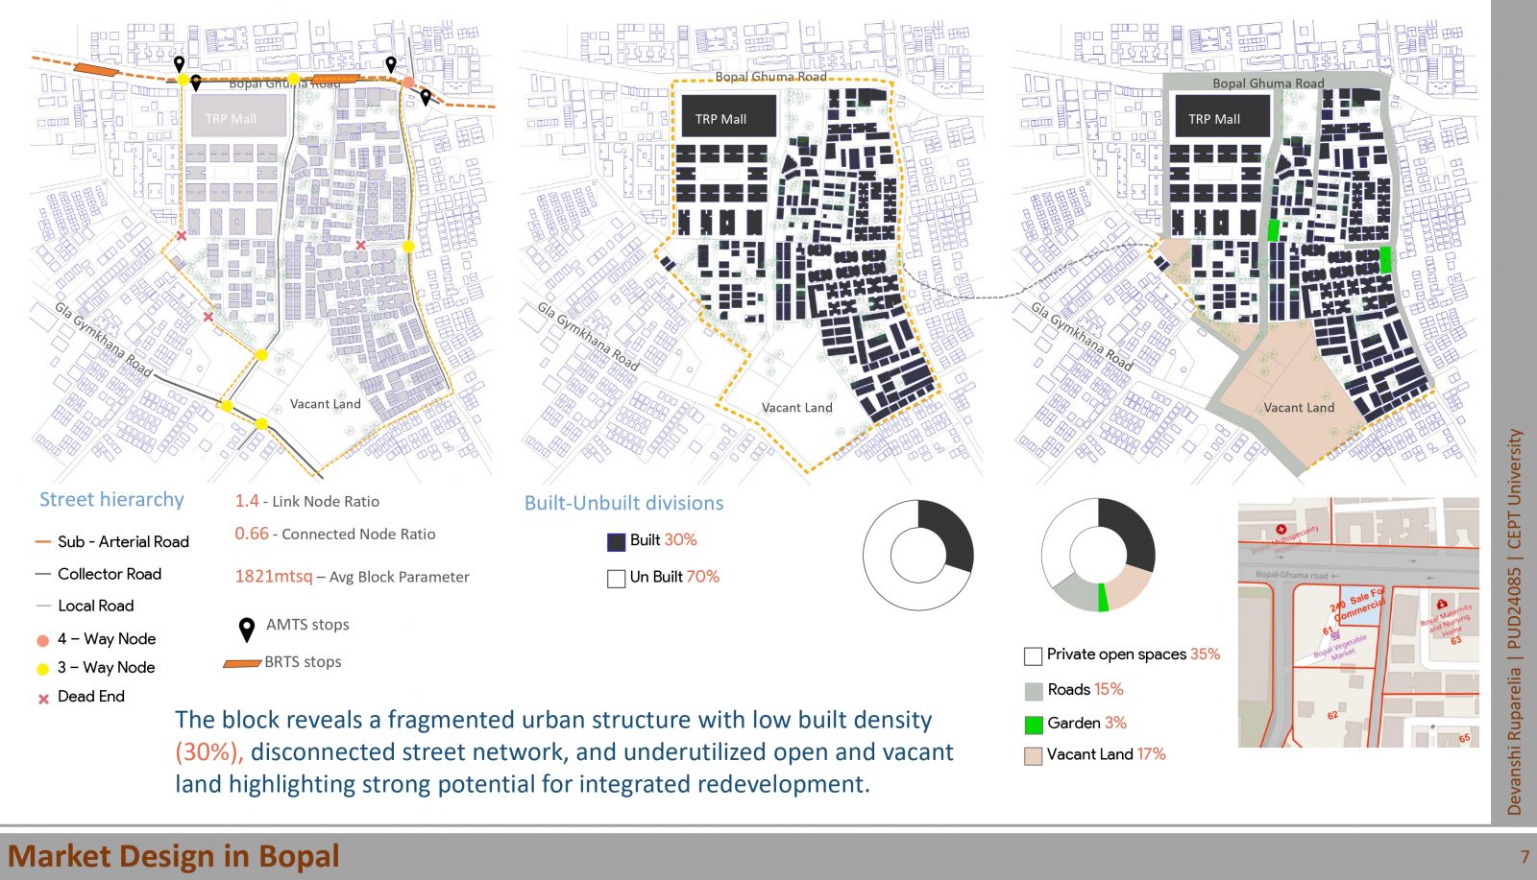This screenshot has width=1537, height=880.
Task: Click Vacant Land label on the first map
Action: tap(326, 404)
